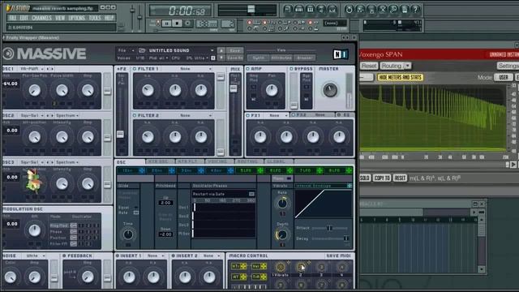Click the 7 LFO modulation handle cross icon
This screenshot has width=519, height=292.
click(x=320, y=170)
